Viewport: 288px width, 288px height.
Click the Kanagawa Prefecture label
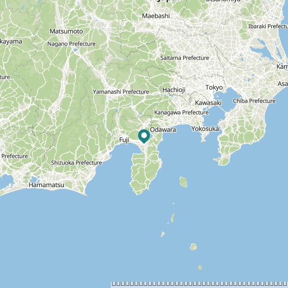181,112
